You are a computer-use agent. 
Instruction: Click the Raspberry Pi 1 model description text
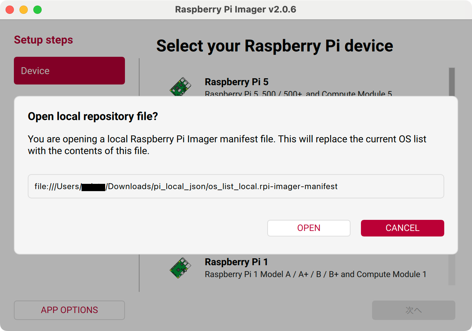(x=315, y=274)
